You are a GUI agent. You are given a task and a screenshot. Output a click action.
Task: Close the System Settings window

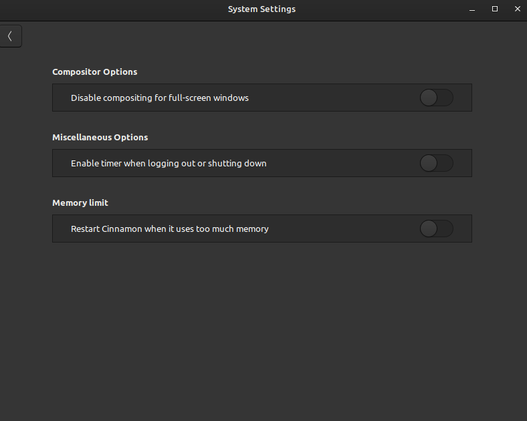coord(517,9)
